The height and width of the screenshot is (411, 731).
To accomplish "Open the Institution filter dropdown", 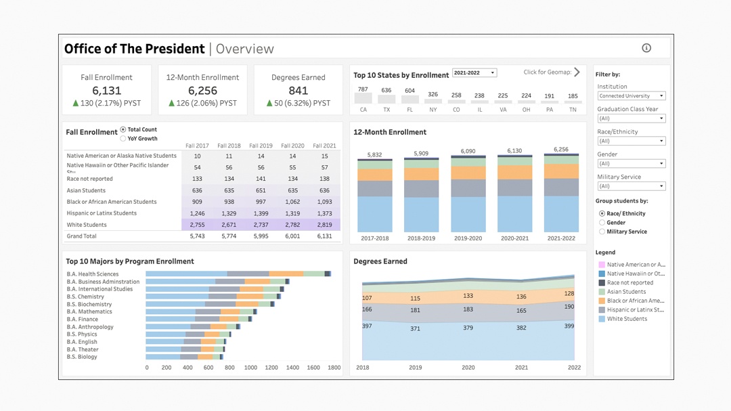I will pyautogui.click(x=631, y=96).
